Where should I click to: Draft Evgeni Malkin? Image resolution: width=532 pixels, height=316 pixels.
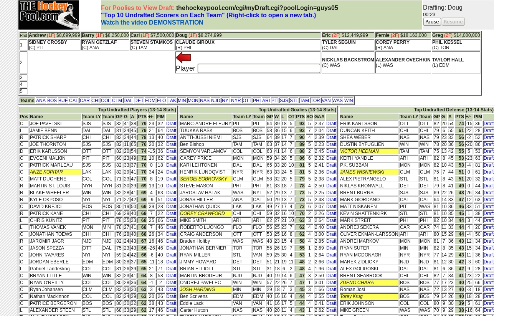(171, 158)
